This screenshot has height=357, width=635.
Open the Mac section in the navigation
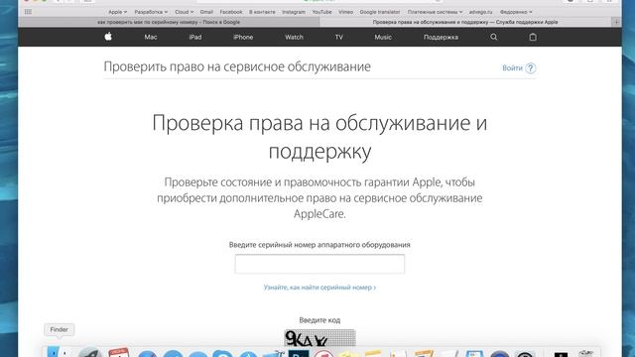pyautogui.click(x=151, y=37)
